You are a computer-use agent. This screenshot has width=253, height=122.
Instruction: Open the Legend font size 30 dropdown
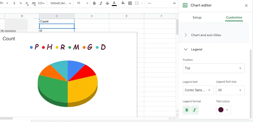230,90
